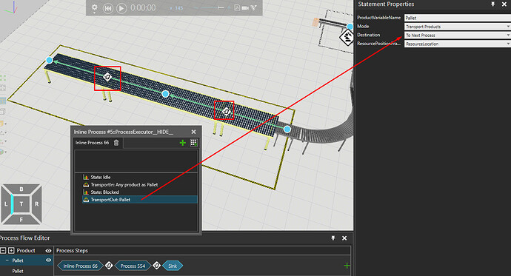Open the Mode dropdown Transport Products
Viewport: 511px width, 276px height.
point(457,27)
